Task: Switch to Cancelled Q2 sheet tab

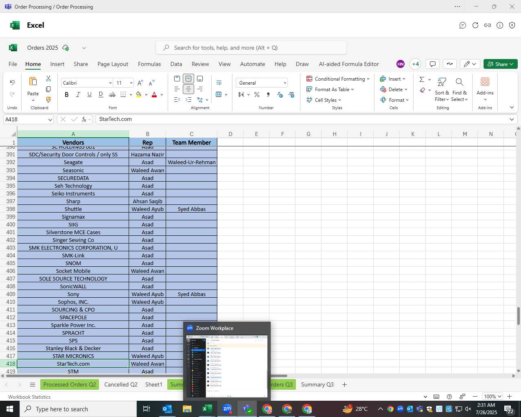Action: tap(121, 384)
